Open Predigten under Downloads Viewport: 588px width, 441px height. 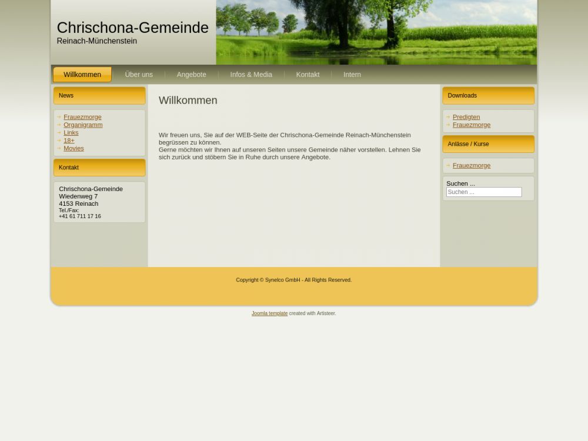[x=466, y=117]
